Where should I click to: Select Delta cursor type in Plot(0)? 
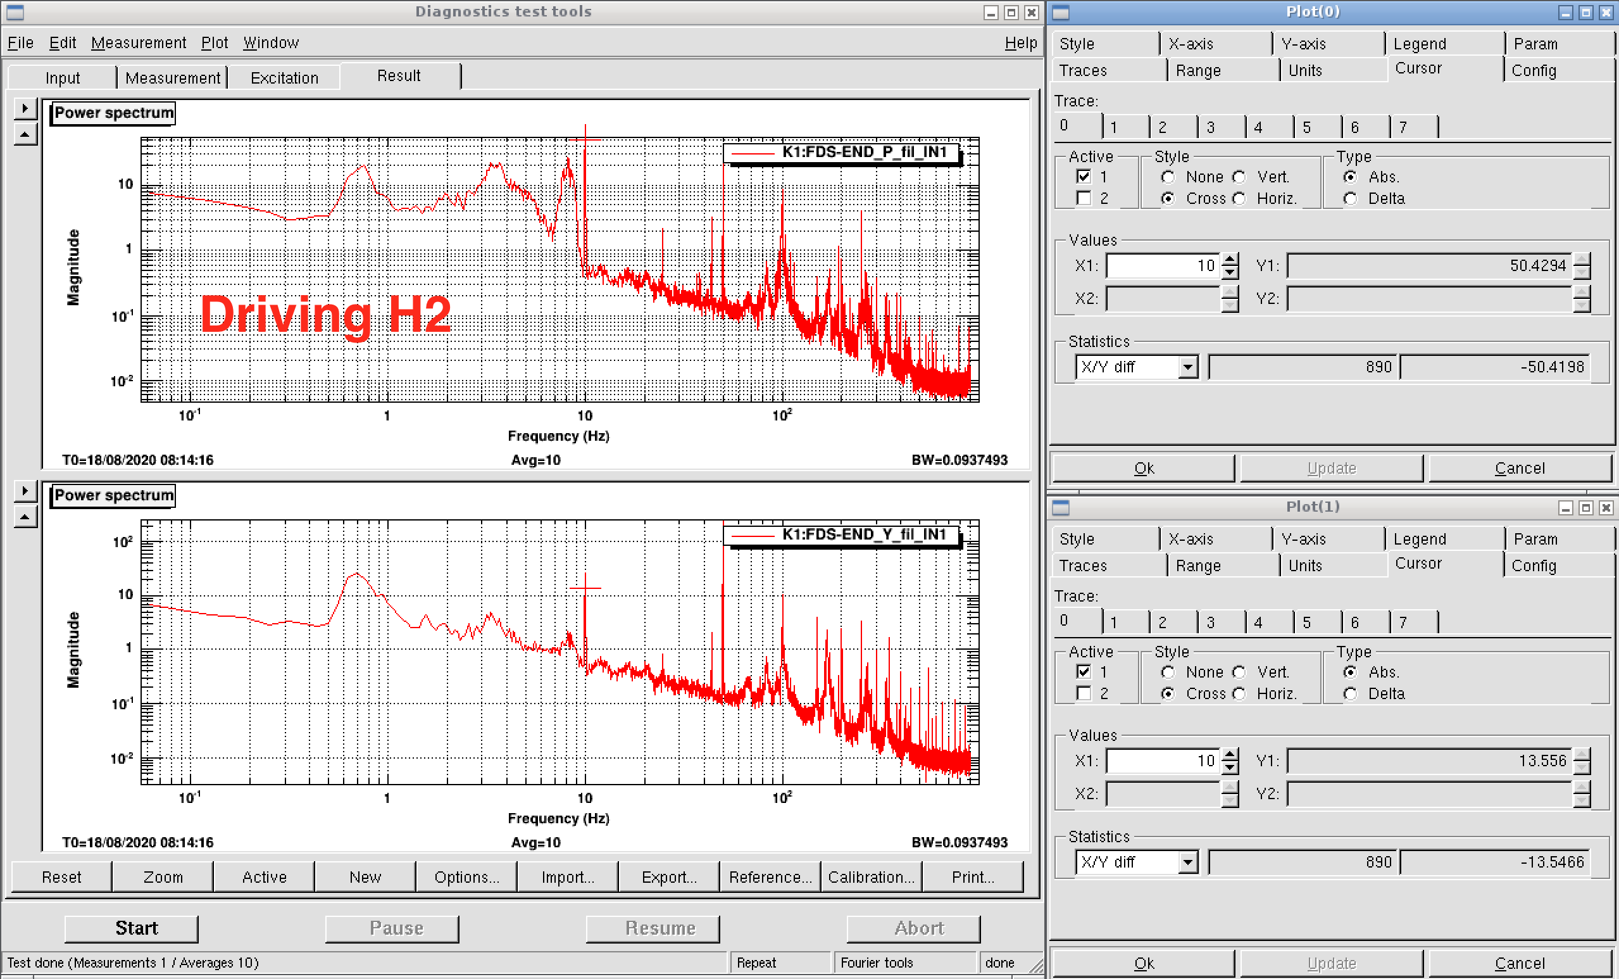coord(1349,199)
